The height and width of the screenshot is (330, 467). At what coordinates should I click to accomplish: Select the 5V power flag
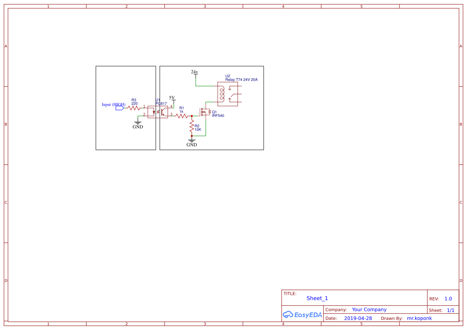[172, 99]
